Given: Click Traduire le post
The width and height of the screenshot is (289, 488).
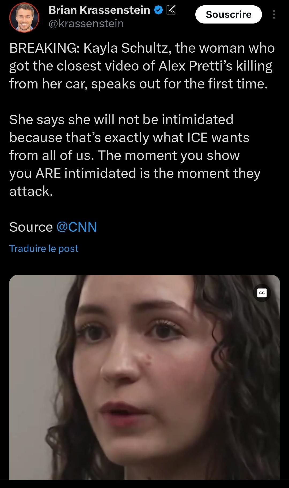Looking at the screenshot, I should tap(44, 249).
